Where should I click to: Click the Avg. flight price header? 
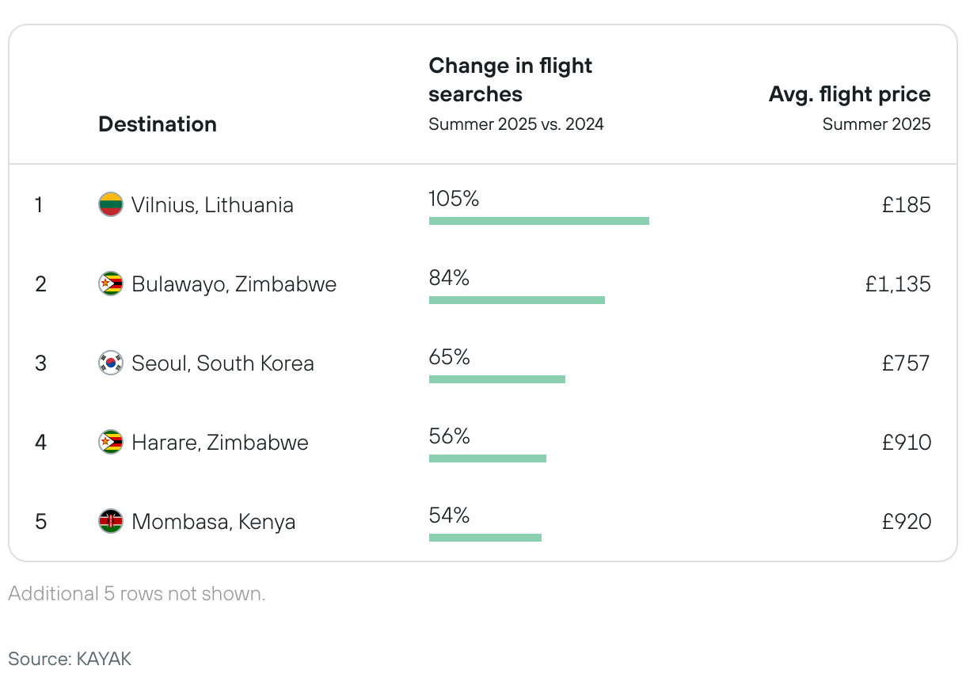[849, 95]
